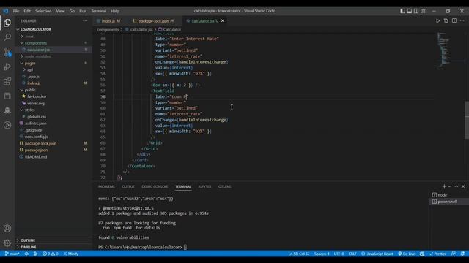Click the Spaces: 4 indentation setting
The width and height of the screenshot is (469, 263).
tap(322, 254)
